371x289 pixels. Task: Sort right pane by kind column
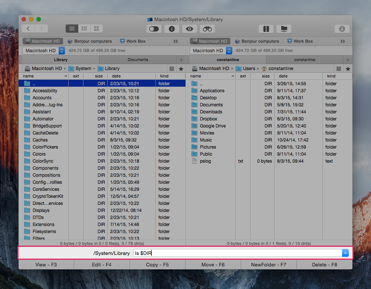click(x=337, y=76)
